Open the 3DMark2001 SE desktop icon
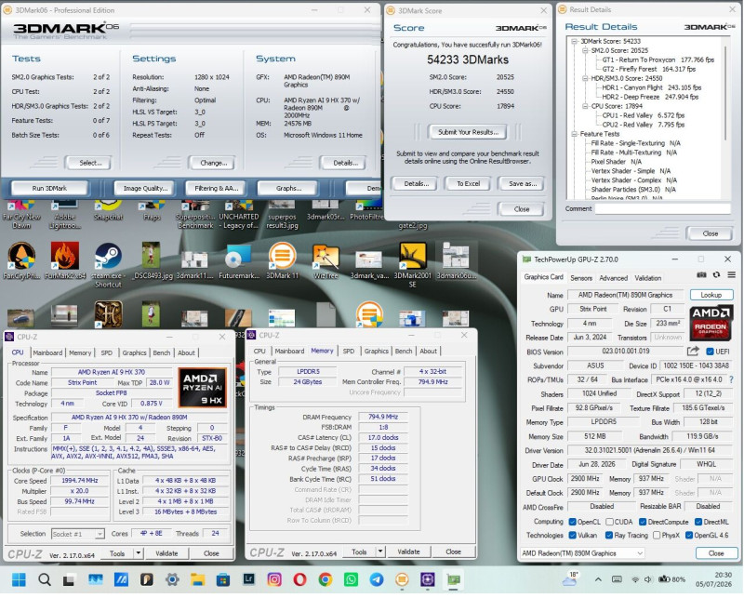 click(x=412, y=265)
